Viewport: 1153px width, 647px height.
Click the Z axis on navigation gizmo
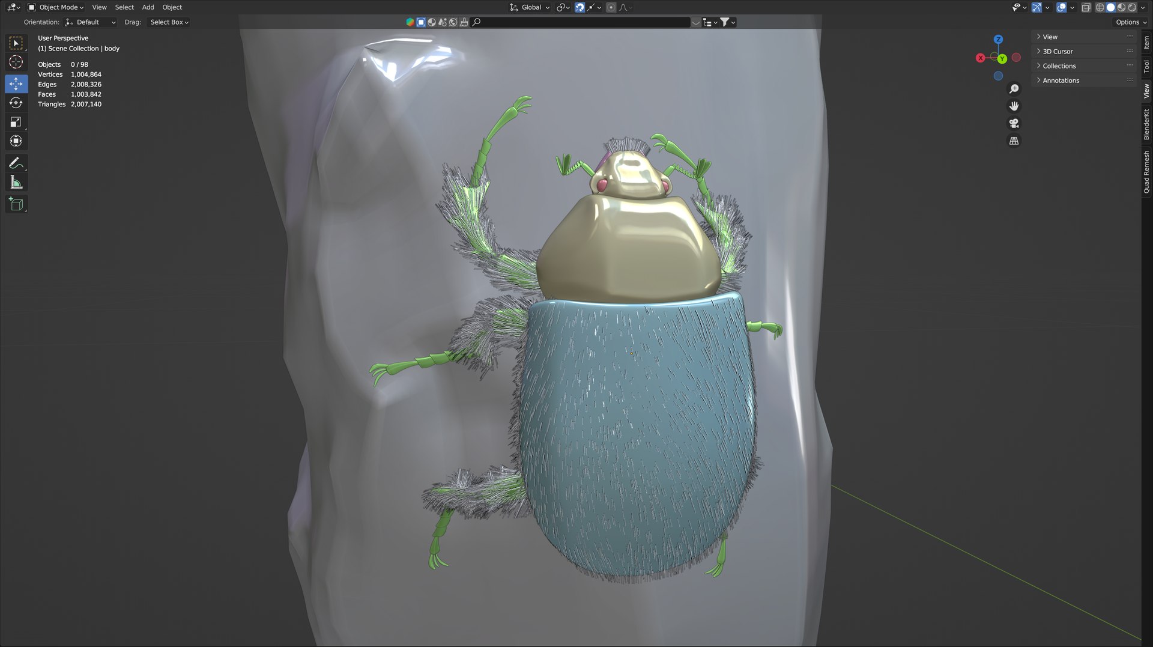point(998,40)
